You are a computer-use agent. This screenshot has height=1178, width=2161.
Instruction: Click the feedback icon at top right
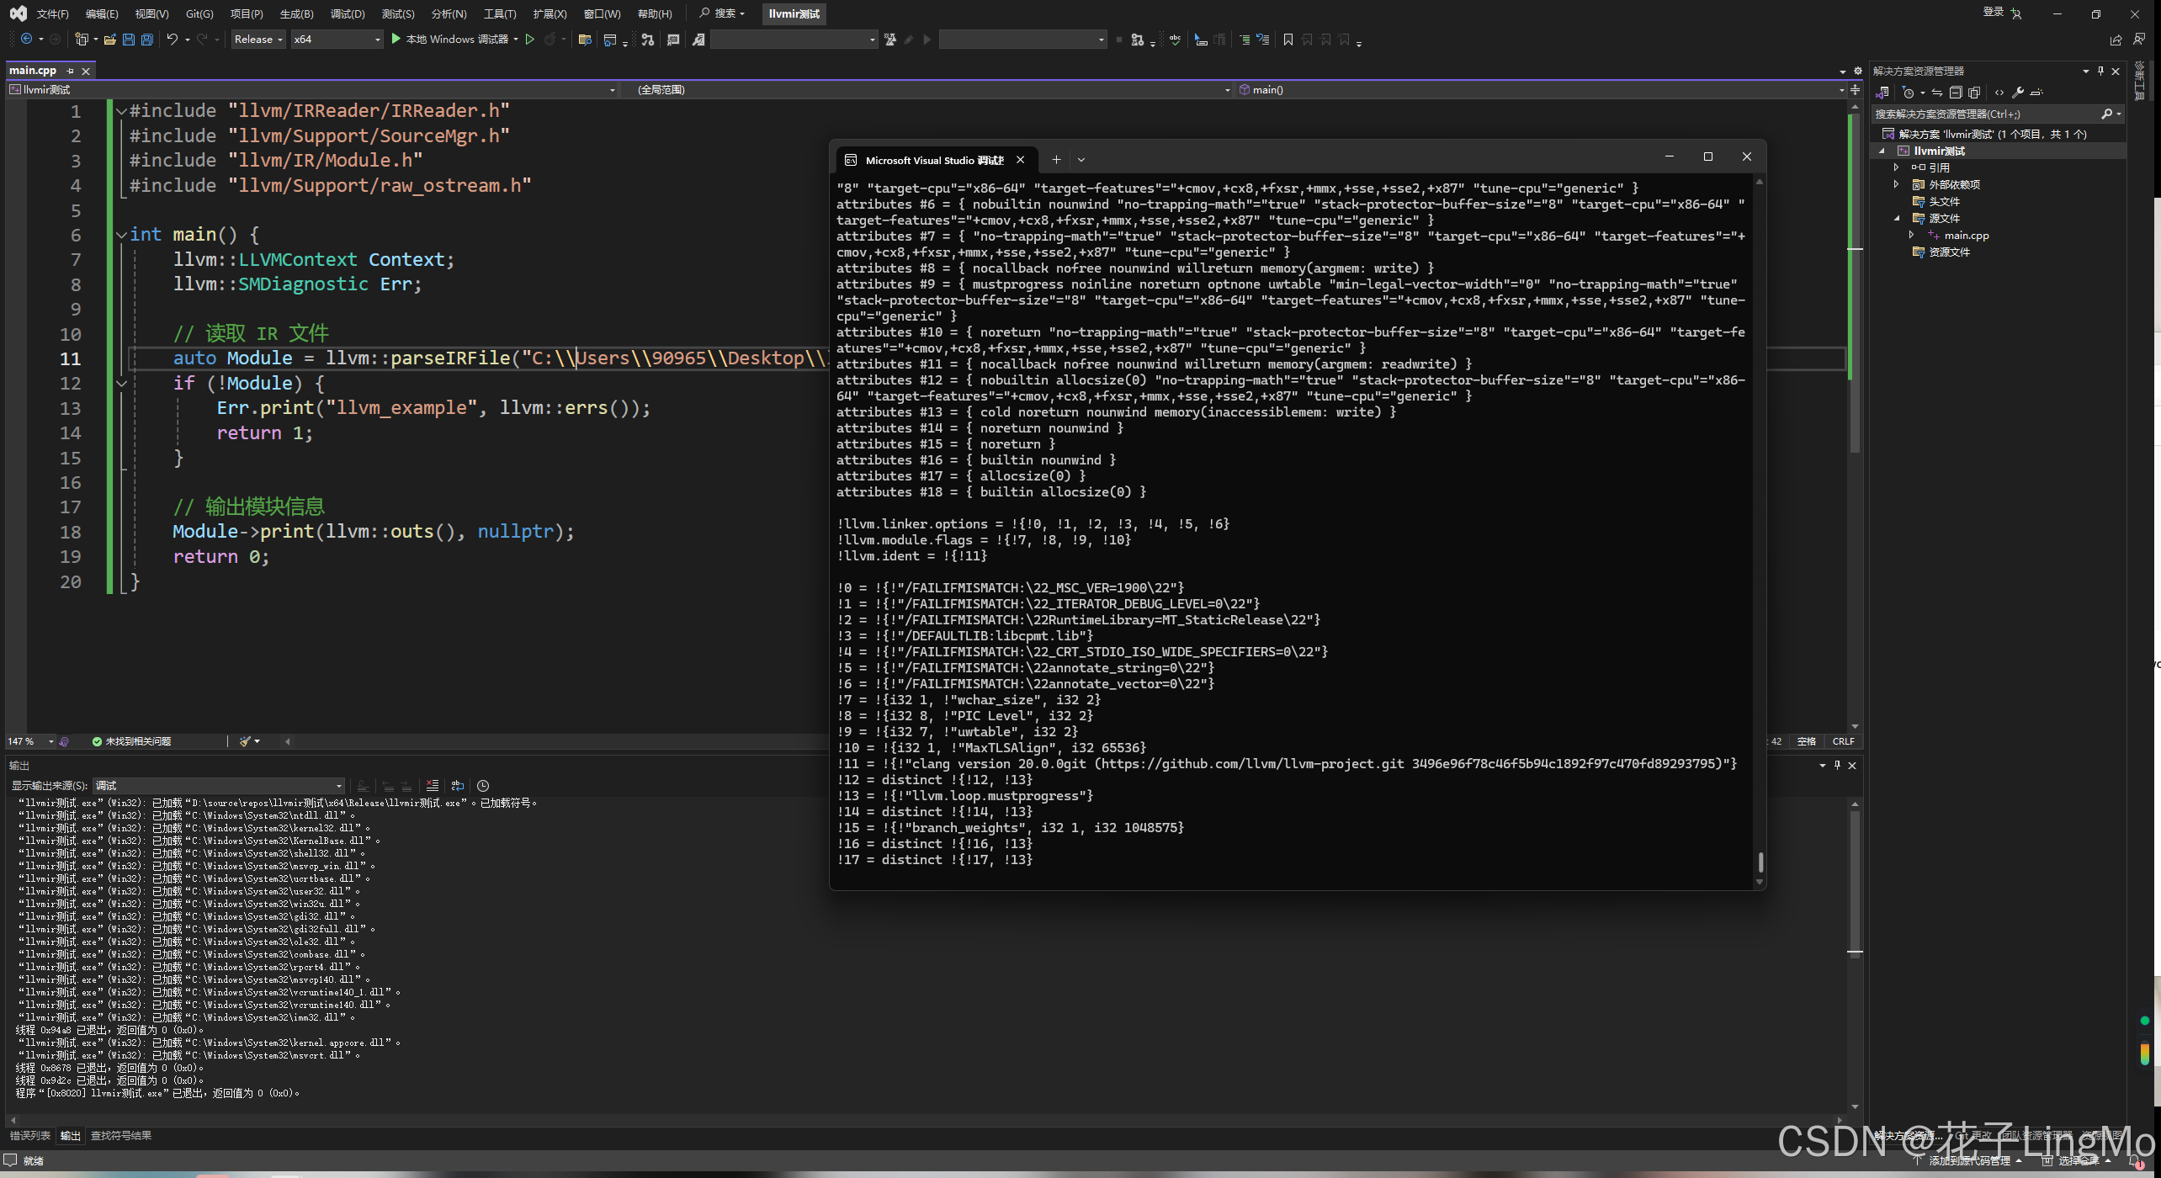pos(2141,40)
